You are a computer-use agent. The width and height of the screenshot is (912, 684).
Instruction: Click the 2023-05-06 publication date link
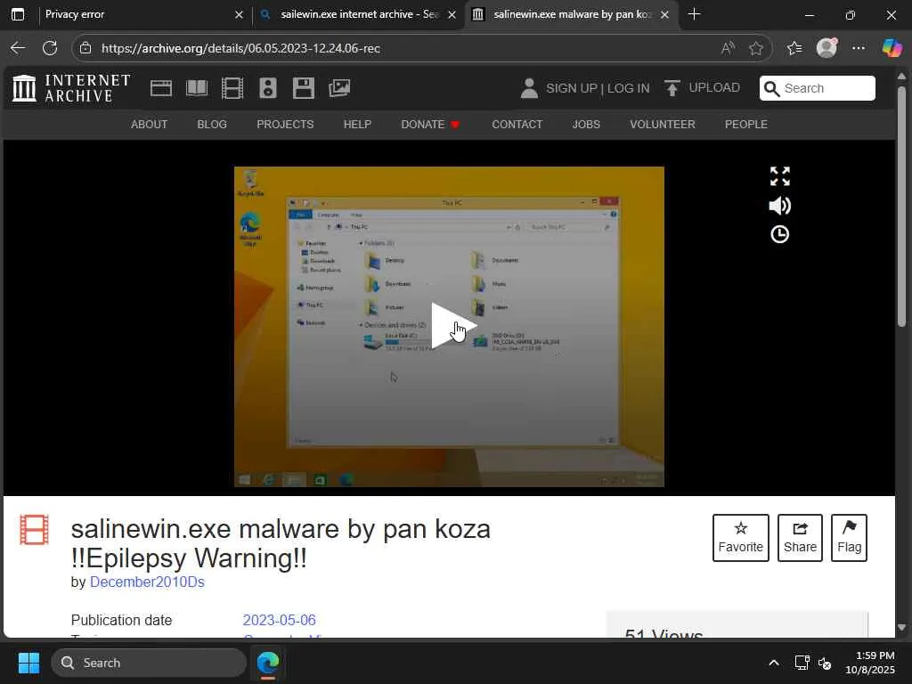(x=279, y=620)
